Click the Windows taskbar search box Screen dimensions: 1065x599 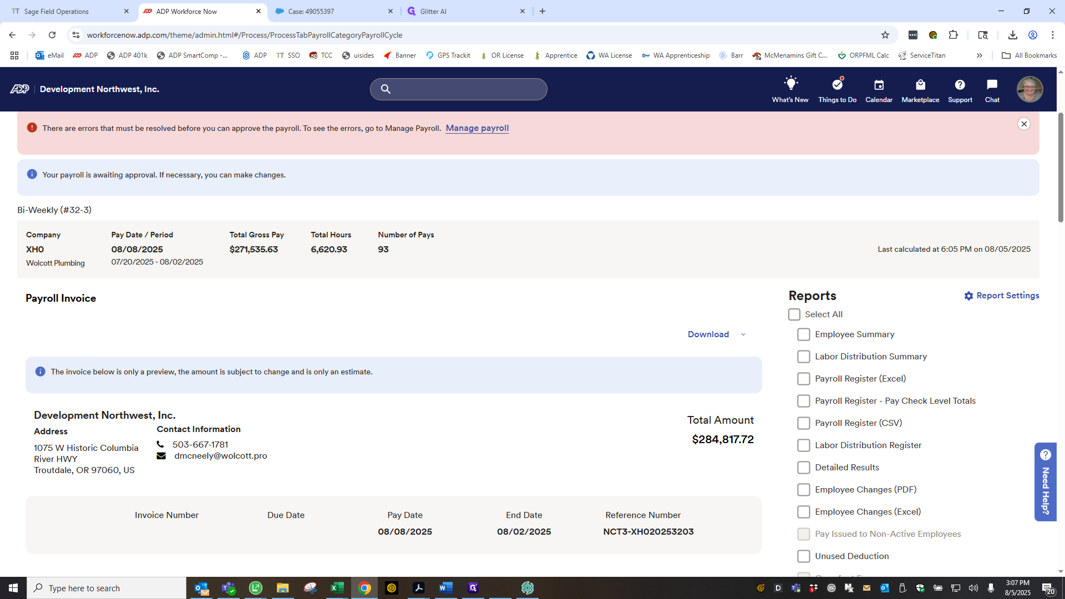(106, 588)
